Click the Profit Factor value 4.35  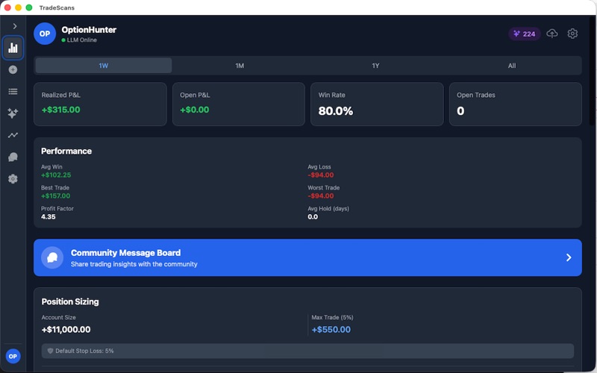coord(49,217)
